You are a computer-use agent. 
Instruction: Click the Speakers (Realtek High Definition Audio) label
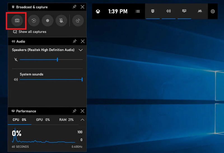[43, 50]
